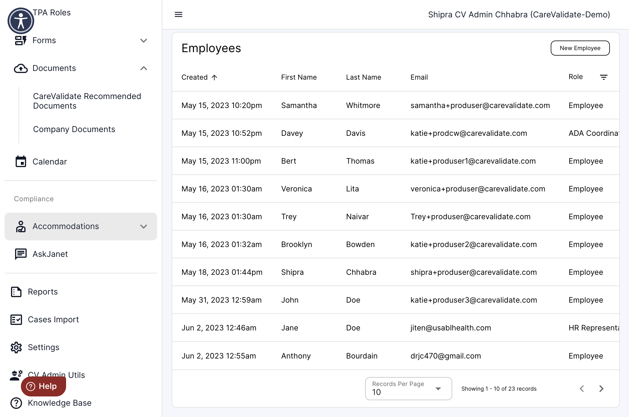The height and width of the screenshot is (417, 629).
Task: Sort by Last Name column header
Action: (x=363, y=77)
